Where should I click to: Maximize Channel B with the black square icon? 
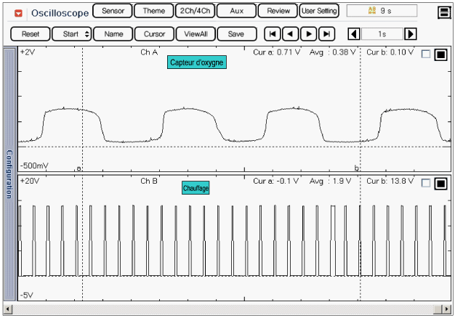pos(440,183)
